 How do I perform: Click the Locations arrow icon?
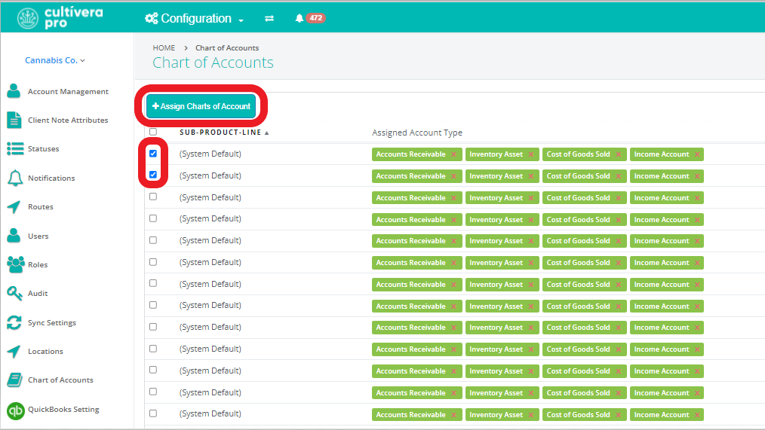click(14, 351)
